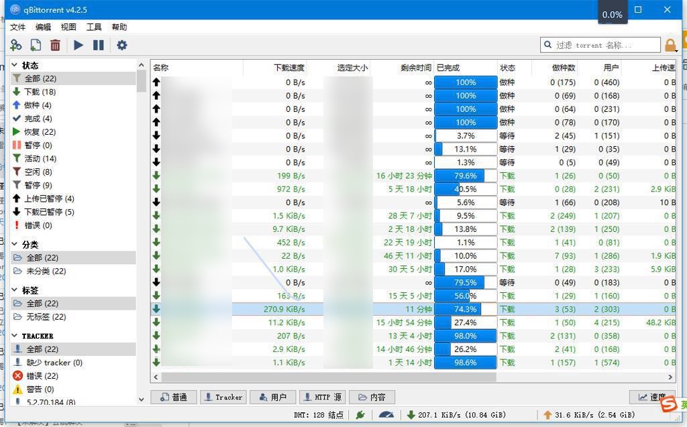
Task: Delete selected torrent trash icon
Action: 55,45
